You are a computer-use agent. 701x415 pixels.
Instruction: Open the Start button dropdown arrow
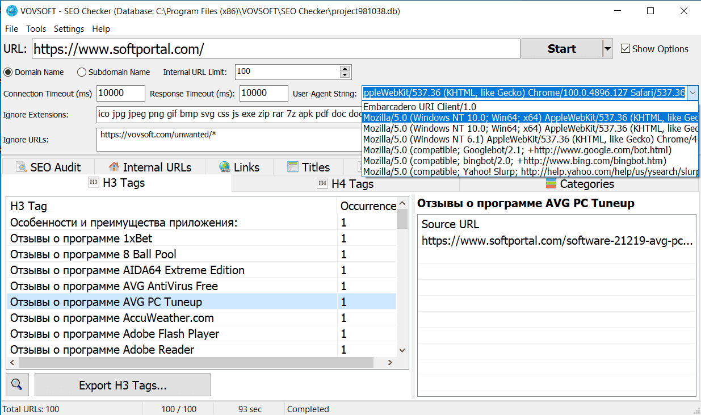(608, 49)
